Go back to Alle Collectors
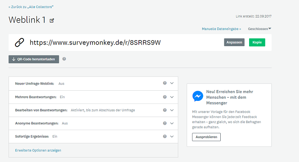Viewport: 299px width, 162px height. [x=31, y=7]
